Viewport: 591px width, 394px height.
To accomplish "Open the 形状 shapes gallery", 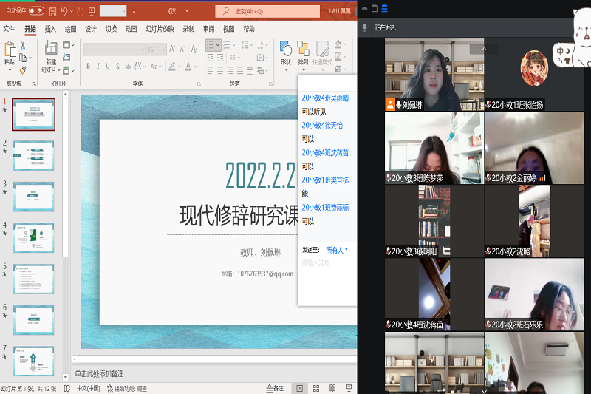I will (285, 52).
